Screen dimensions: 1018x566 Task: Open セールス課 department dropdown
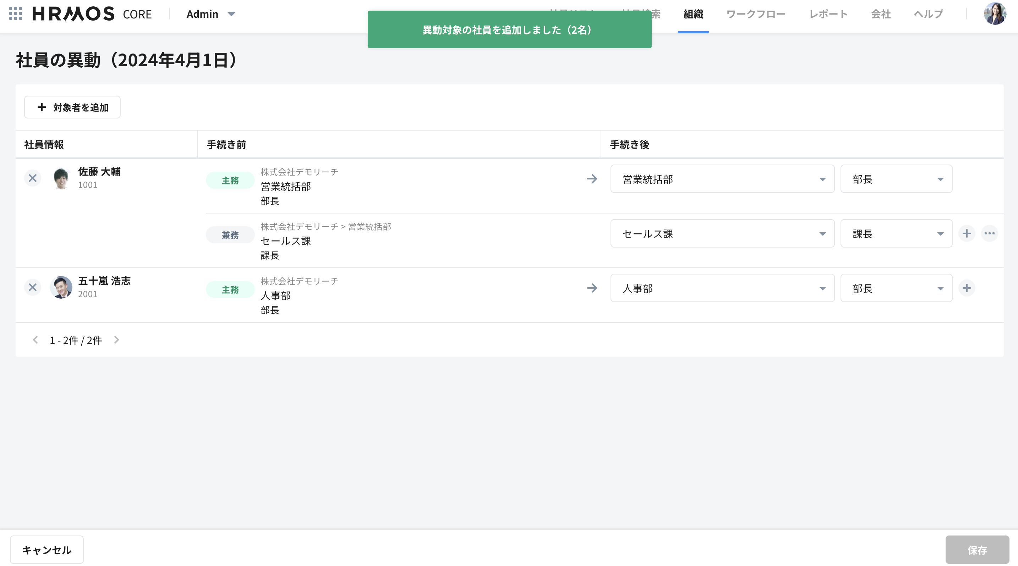click(722, 234)
